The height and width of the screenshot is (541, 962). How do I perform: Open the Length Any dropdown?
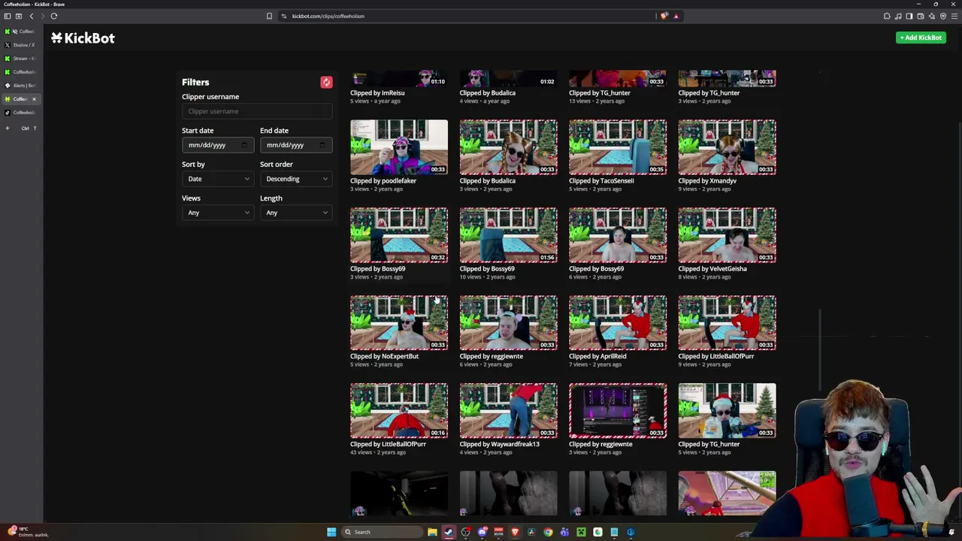pyautogui.click(x=296, y=213)
